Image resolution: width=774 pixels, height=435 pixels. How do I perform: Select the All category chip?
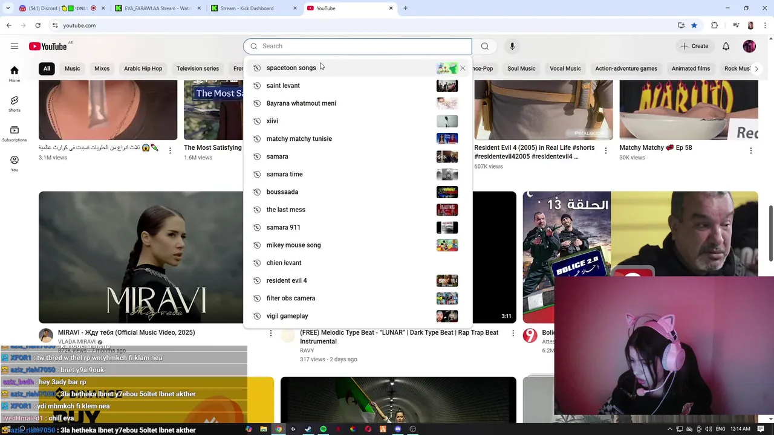[47, 68]
